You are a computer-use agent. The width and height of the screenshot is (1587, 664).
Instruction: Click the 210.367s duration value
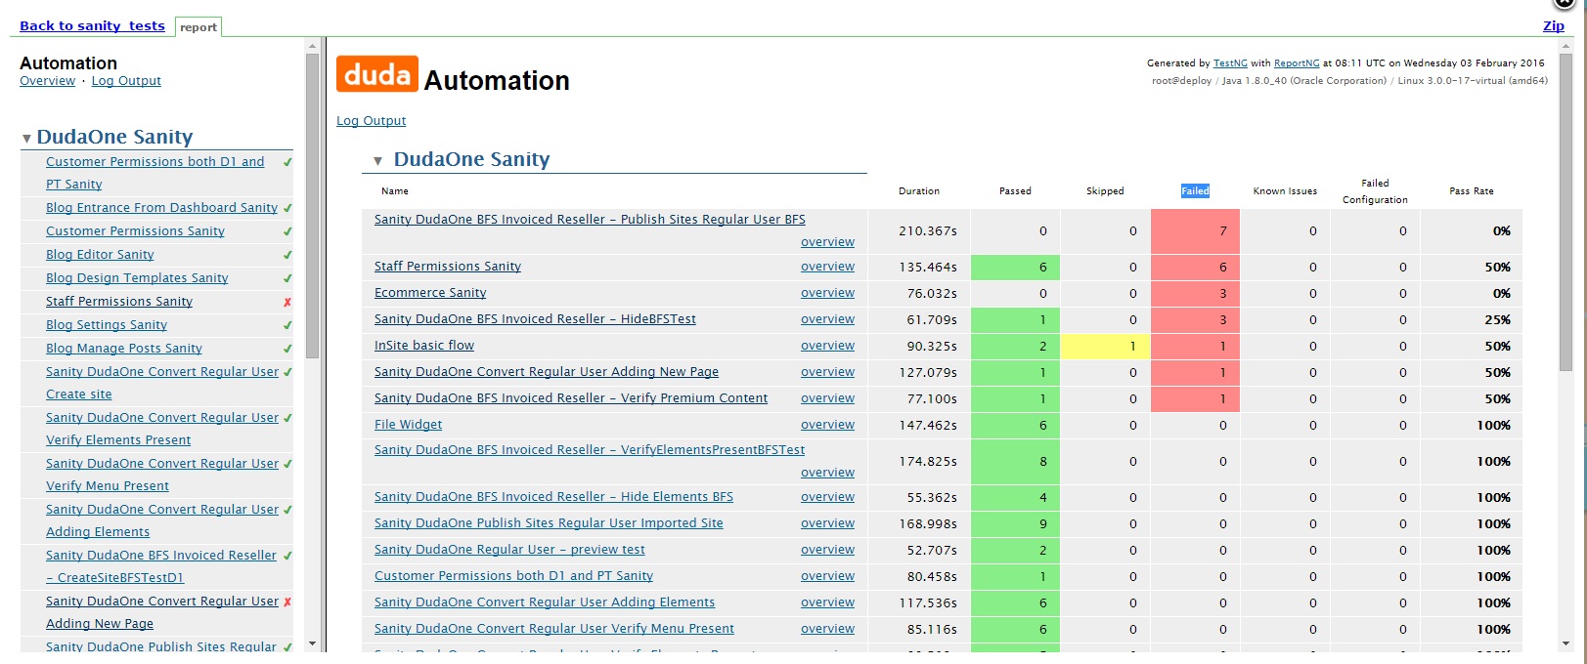(x=928, y=231)
